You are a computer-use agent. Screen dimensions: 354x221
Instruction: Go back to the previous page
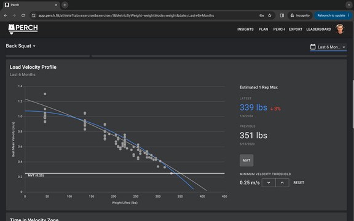[6, 15]
